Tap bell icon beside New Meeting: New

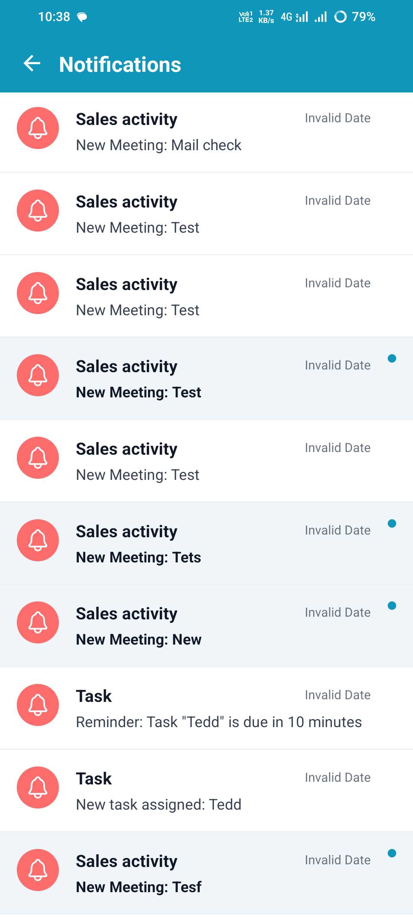click(x=38, y=622)
